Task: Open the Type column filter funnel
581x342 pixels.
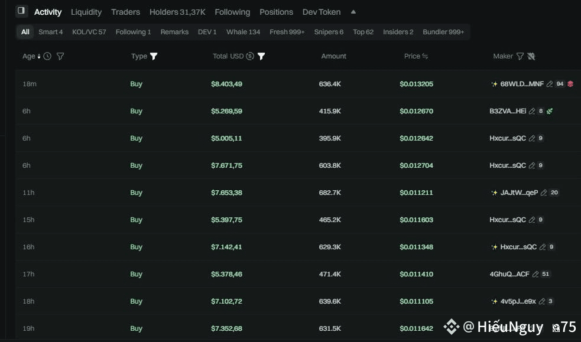Action: pos(154,56)
